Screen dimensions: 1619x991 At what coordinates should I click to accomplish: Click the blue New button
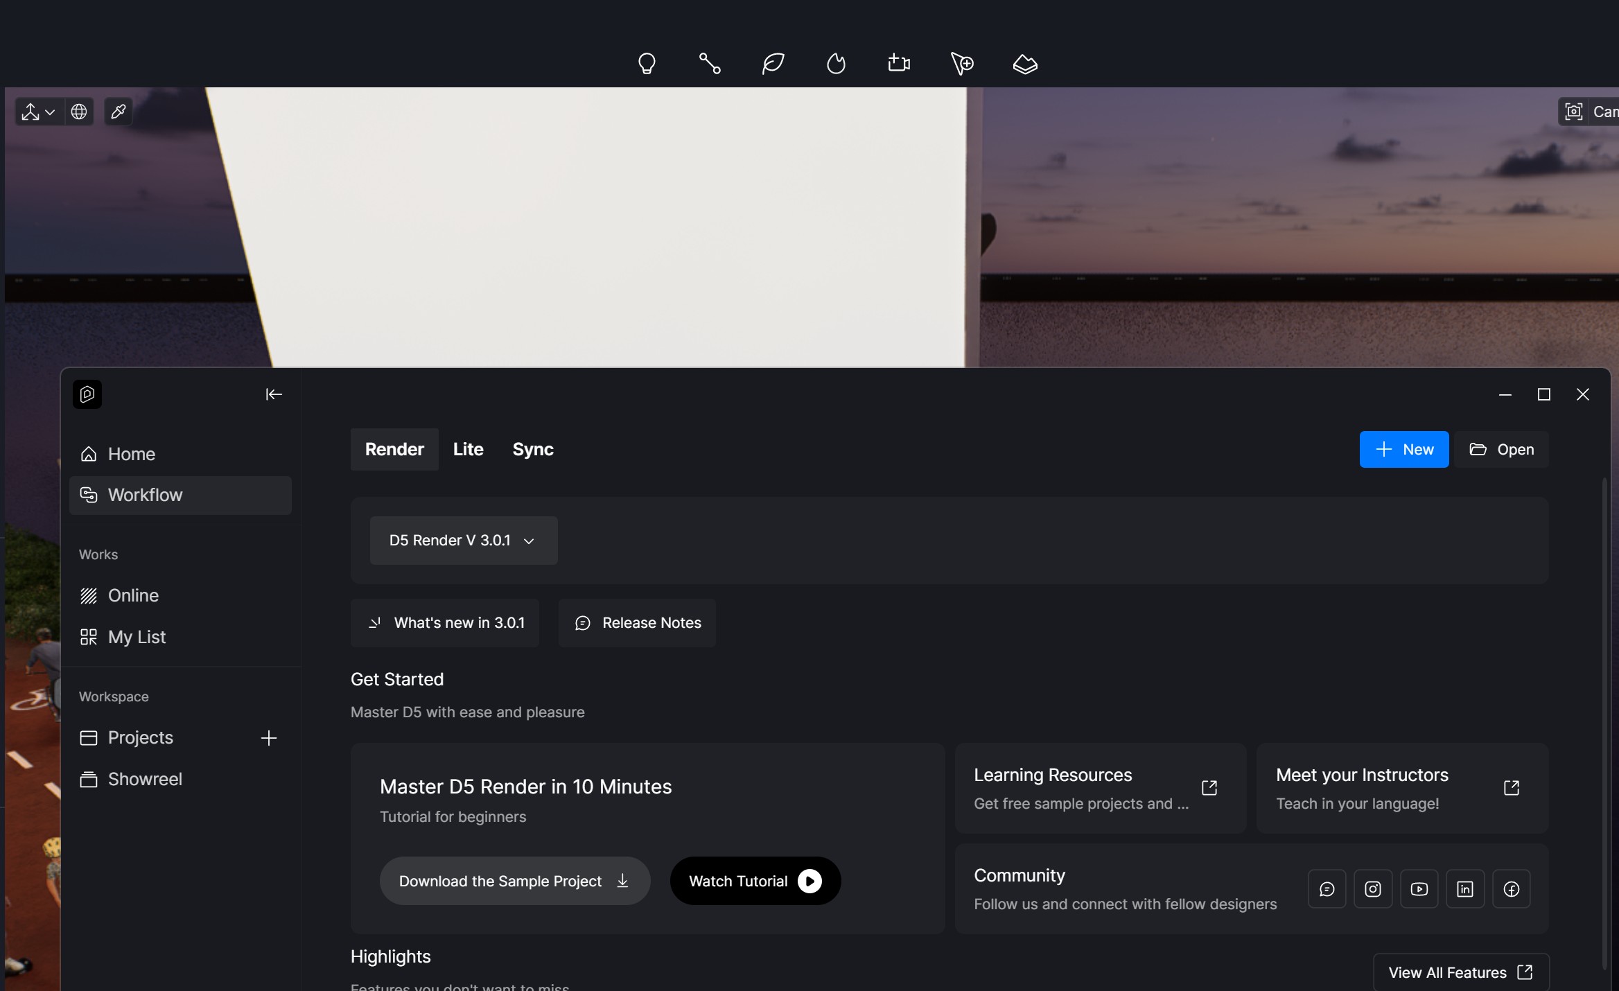(x=1403, y=450)
